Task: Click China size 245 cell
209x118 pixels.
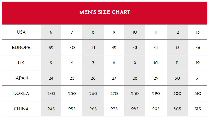Action: tap(51, 109)
